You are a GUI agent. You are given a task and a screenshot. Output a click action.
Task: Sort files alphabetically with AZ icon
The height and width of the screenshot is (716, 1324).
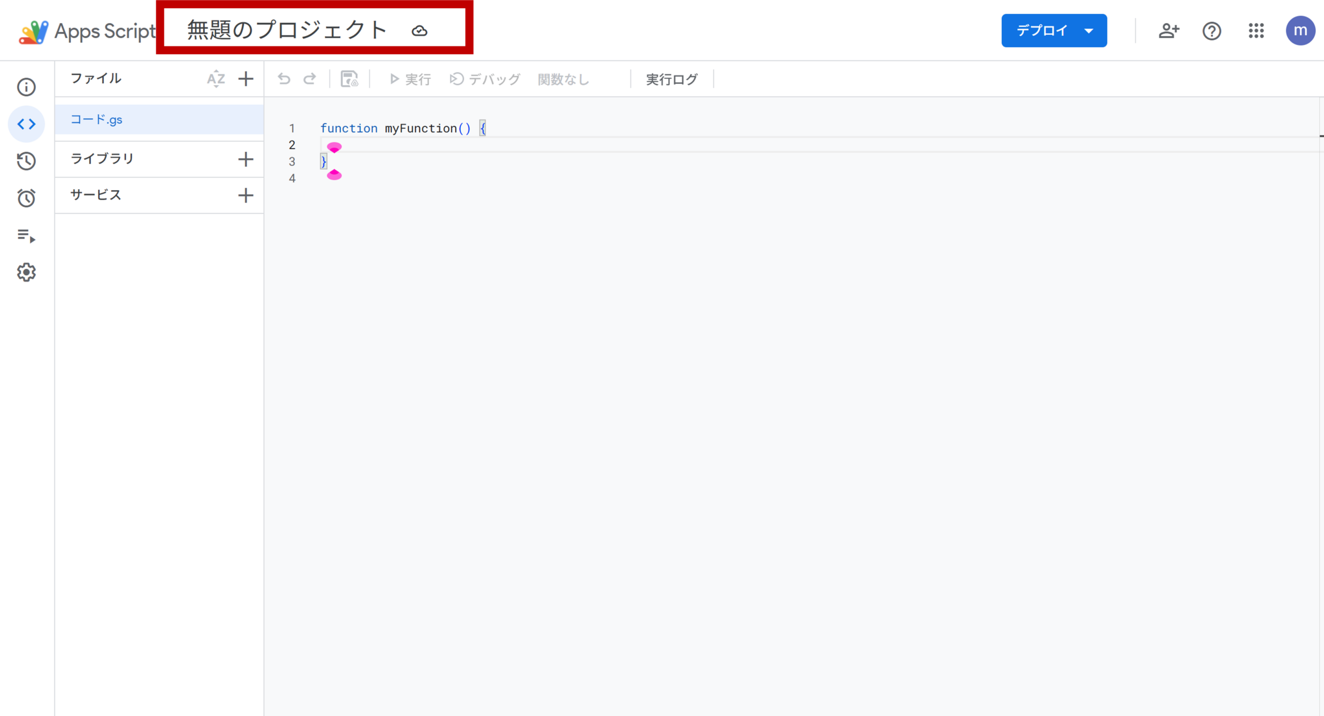coord(216,79)
